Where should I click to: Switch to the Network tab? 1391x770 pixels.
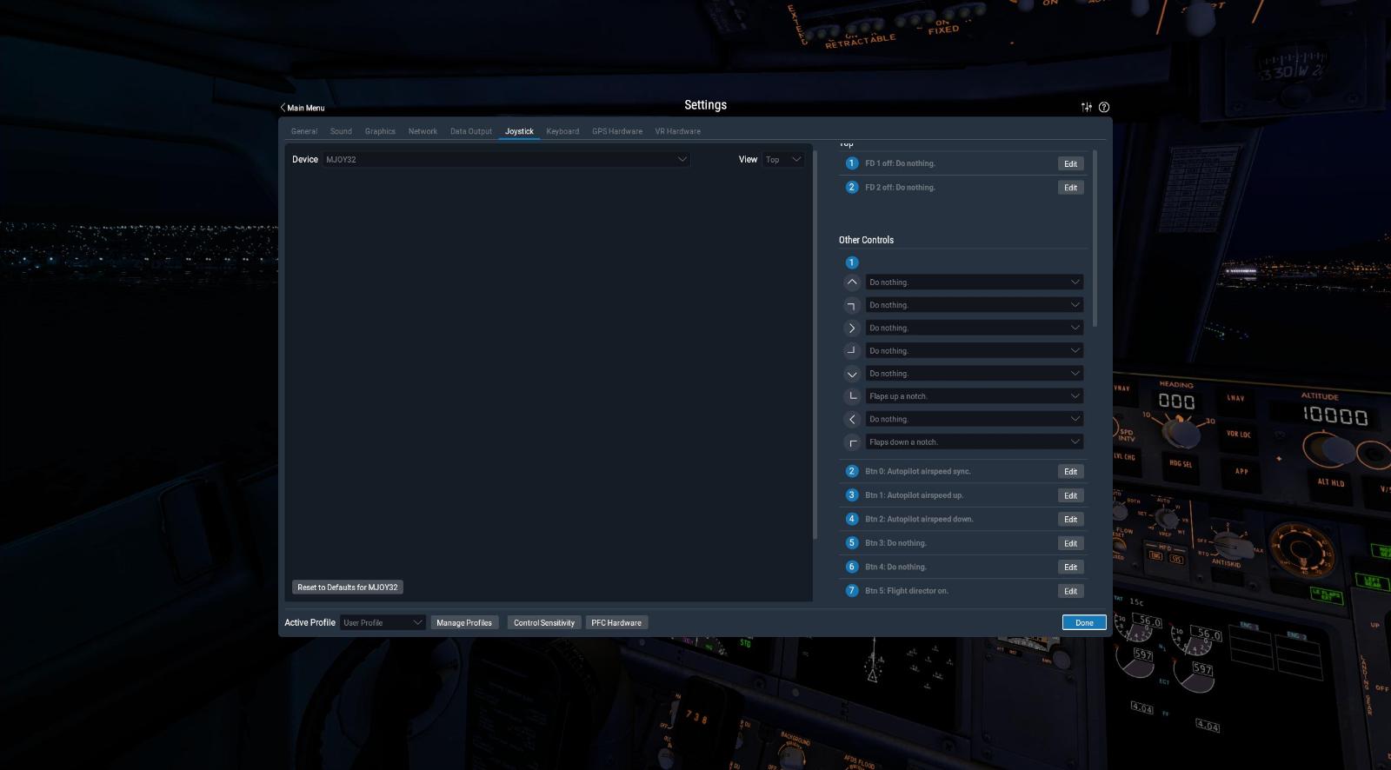(x=423, y=131)
